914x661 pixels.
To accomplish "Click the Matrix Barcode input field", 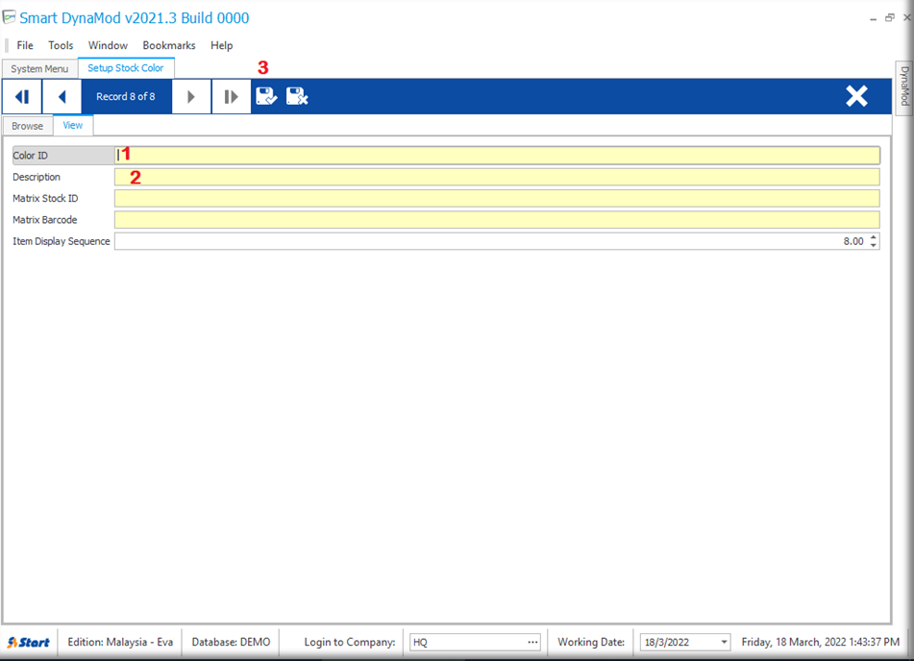I will 496,220.
